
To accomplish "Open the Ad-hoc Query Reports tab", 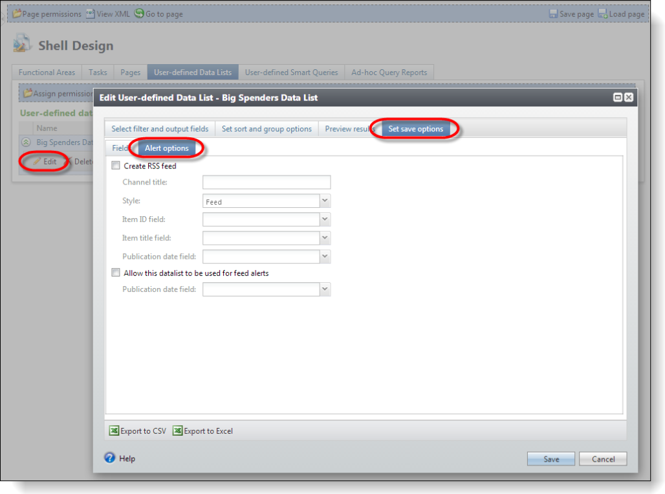I will click(389, 73).
